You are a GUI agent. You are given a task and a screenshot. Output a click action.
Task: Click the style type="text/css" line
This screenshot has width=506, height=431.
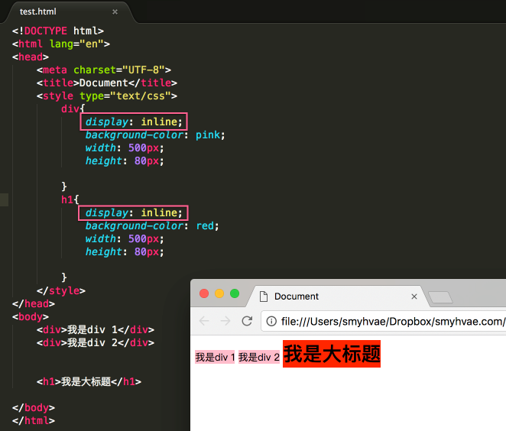point(107,96)
